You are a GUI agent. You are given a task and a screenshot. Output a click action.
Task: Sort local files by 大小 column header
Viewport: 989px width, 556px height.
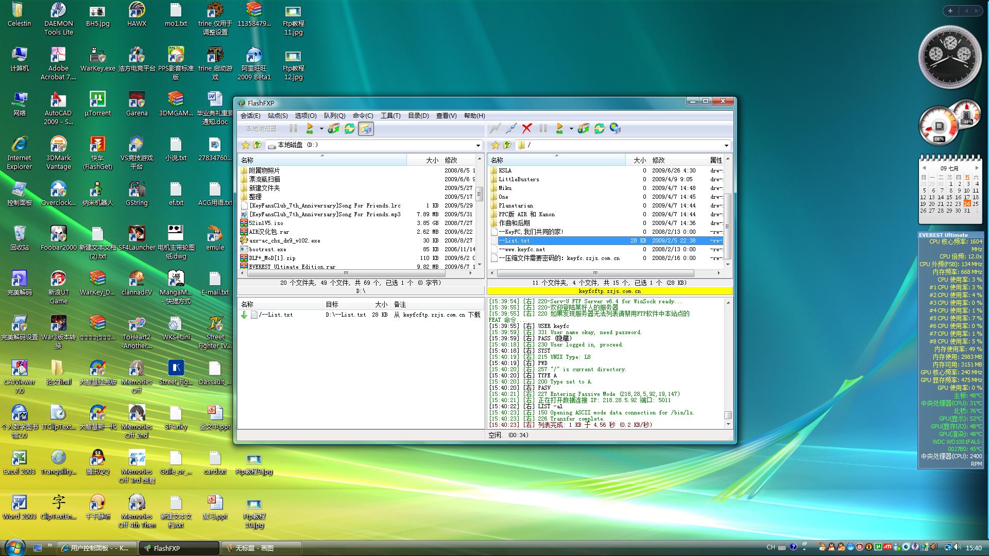(x=424, y=160)
